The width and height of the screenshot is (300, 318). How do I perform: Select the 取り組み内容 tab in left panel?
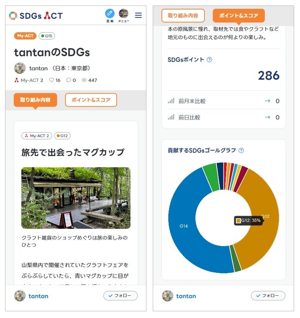[36, 100]
